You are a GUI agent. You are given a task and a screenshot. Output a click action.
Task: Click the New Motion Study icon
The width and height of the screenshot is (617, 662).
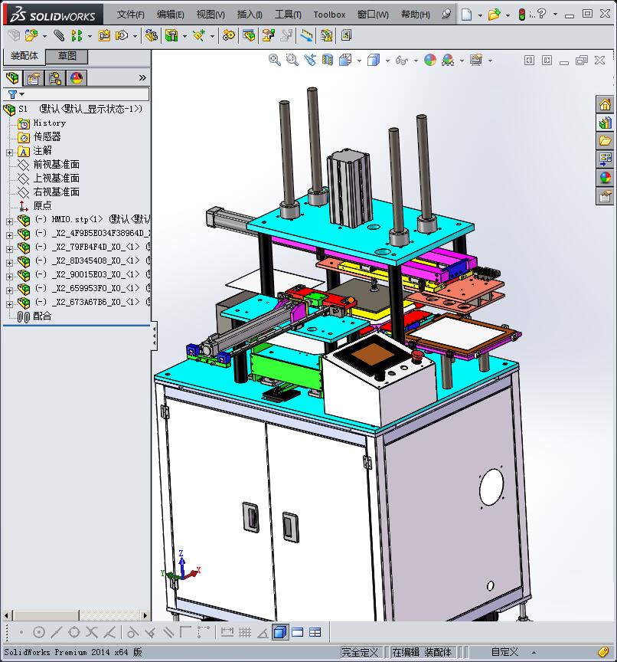229,35
